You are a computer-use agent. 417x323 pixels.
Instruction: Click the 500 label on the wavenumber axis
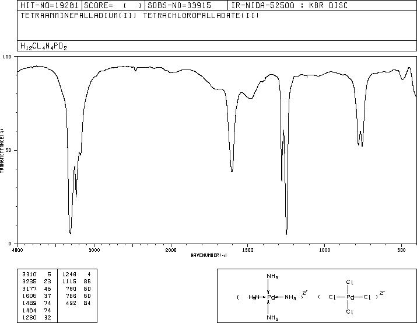[x=402, y=250]
